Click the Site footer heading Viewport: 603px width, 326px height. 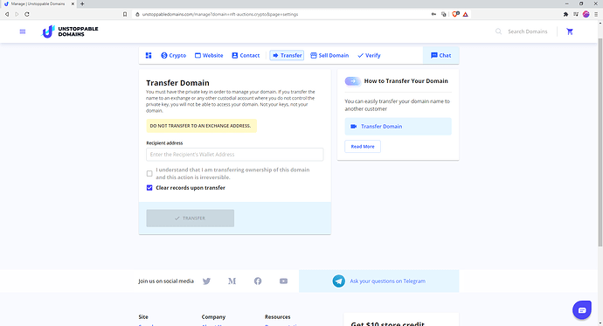[143, 316]
